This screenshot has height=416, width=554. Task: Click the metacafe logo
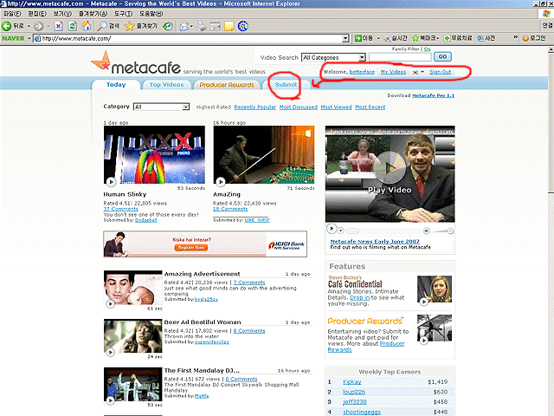[136, 63]
